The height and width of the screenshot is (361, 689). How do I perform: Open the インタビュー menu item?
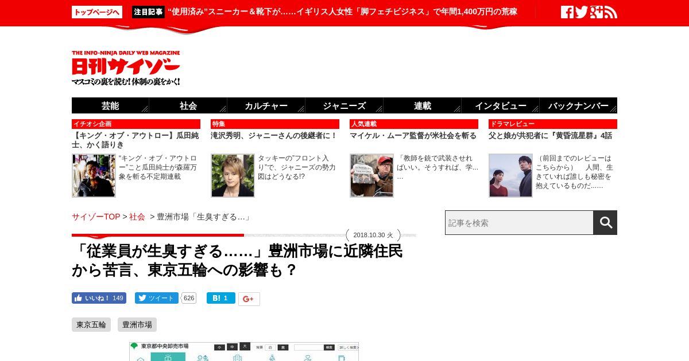tap(501, 105)
